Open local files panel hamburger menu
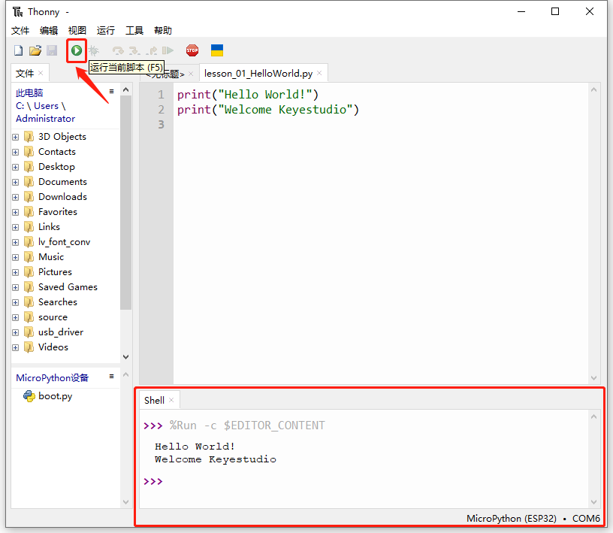The width and height of the screenshot is (613, 533). (112, 91)
